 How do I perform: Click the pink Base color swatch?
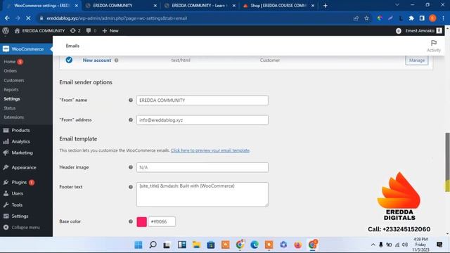(x=142, y=221)
